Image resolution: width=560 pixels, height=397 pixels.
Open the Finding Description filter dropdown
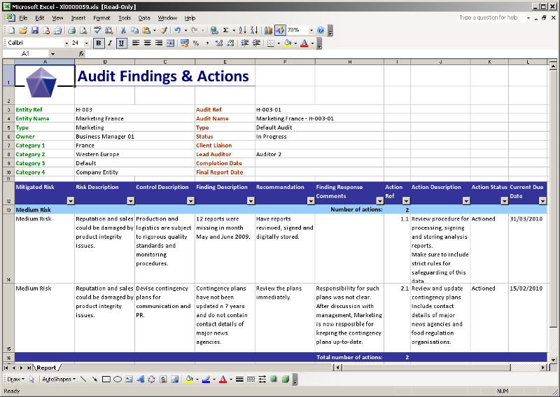[x=251, y=201]
